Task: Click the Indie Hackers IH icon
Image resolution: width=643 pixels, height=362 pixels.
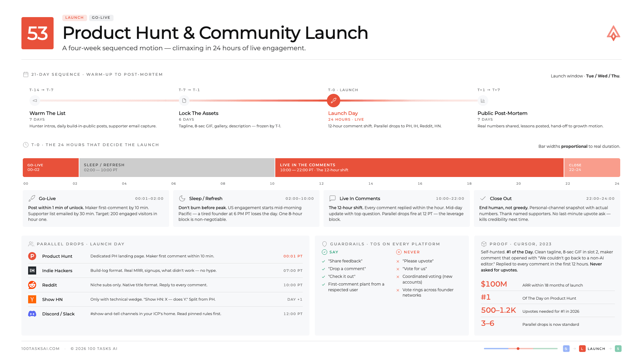Action: tap(32, 270)
